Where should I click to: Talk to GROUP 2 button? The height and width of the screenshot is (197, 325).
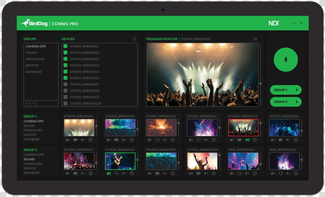tap(286, 102)
